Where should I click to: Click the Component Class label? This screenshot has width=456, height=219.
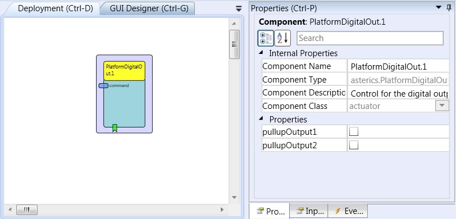pyautogui.click(x=295, y=106)
